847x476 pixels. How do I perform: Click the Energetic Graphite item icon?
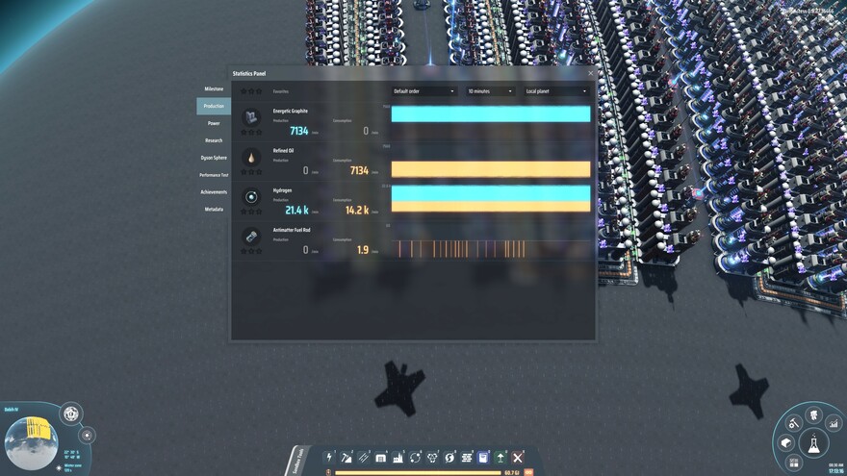click(x=251, y=116)
